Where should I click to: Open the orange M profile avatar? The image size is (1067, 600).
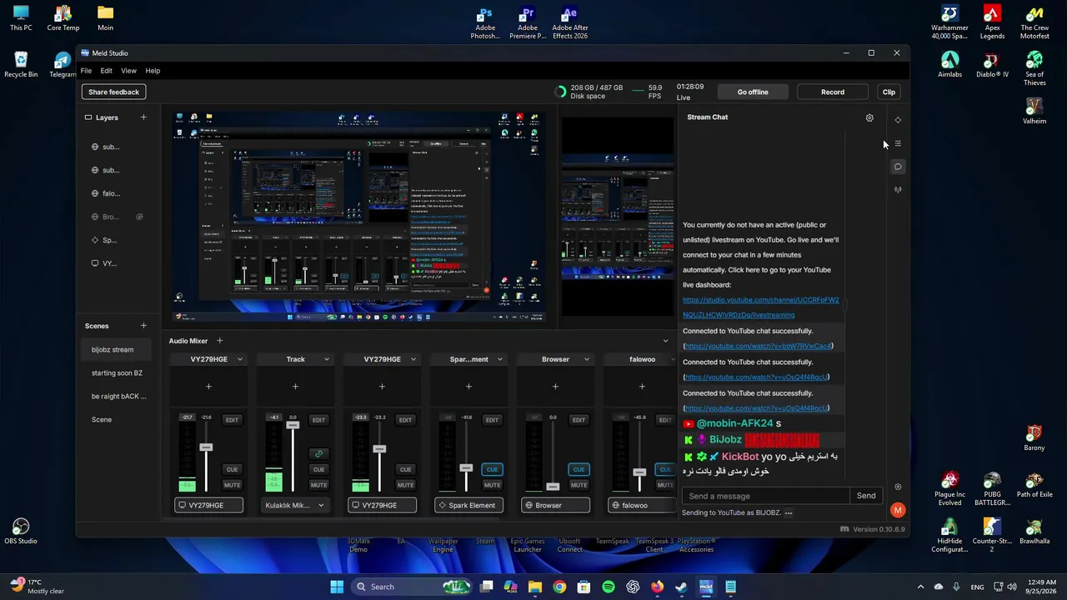click(x=898, y=510)
